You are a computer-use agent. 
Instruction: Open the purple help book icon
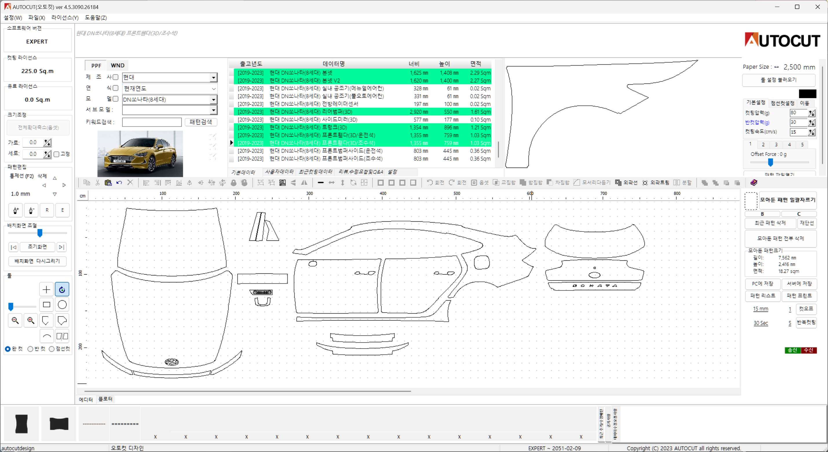pos(754,183)
